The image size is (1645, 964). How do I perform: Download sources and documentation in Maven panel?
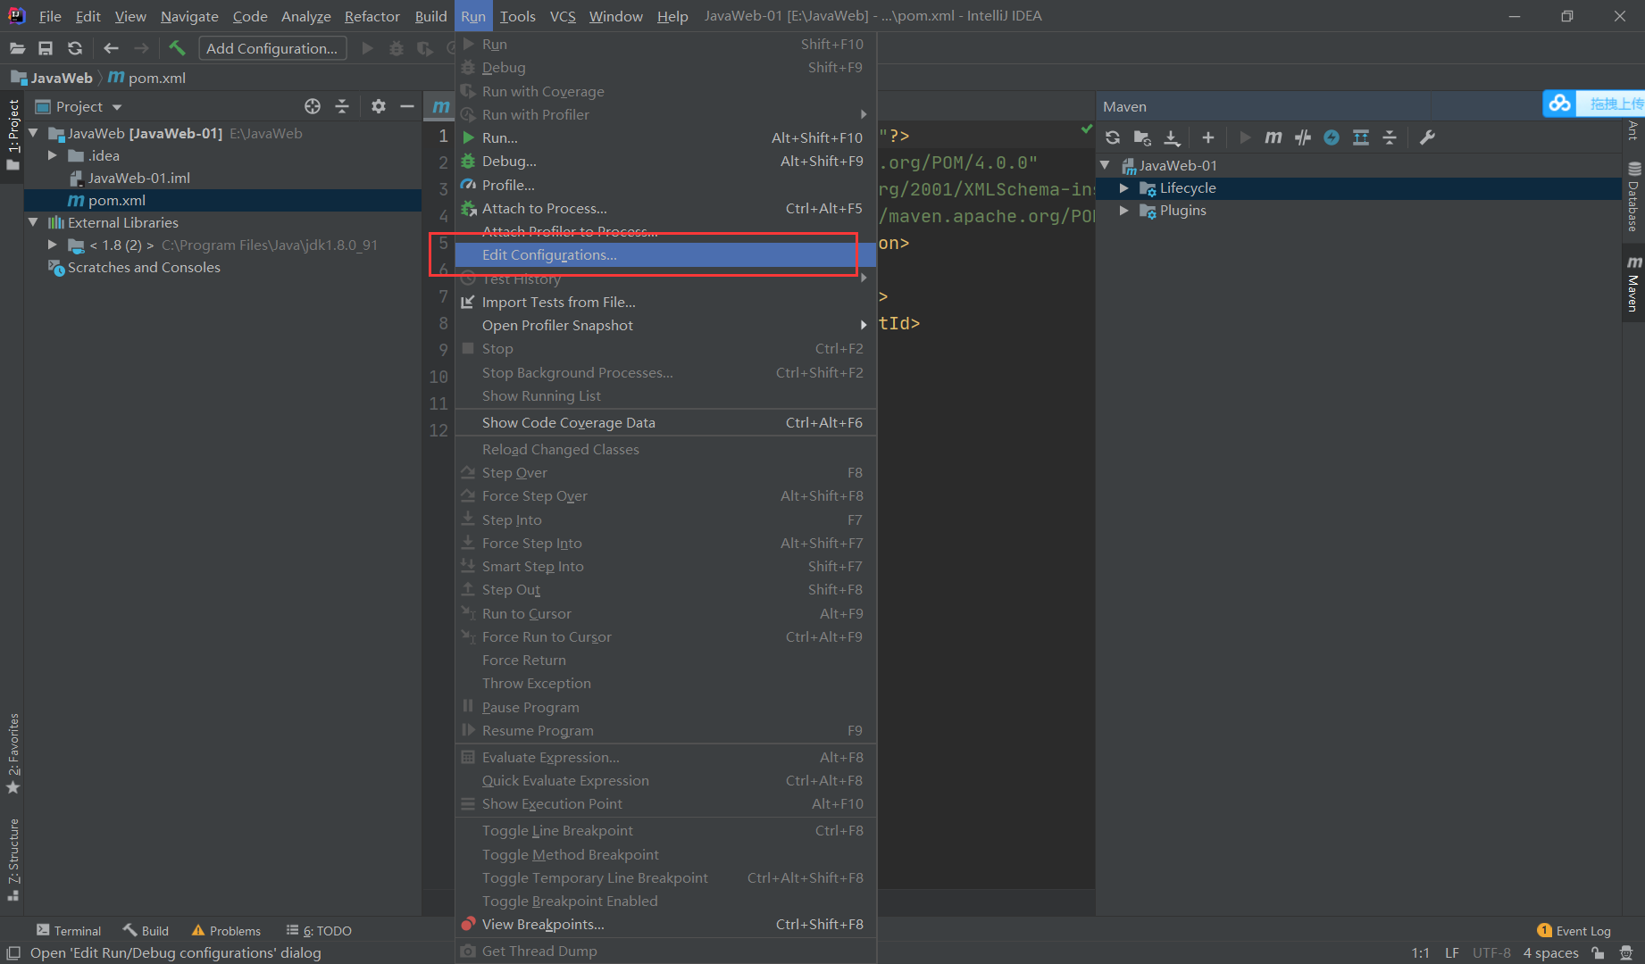click(1172, 137)
